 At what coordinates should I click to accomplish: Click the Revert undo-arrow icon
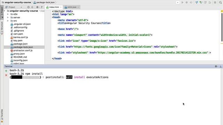tap(210, 2)
